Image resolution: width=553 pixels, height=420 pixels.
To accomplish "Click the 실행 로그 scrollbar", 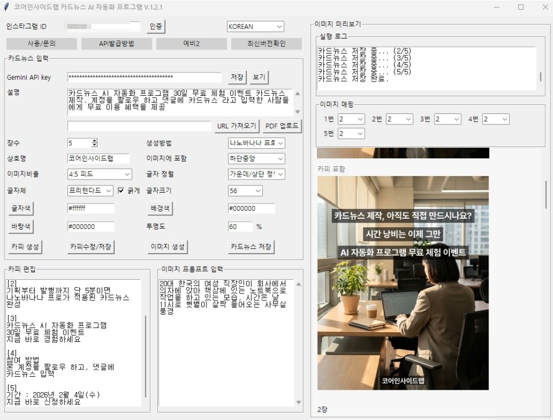I will click(x=540, y=77).
